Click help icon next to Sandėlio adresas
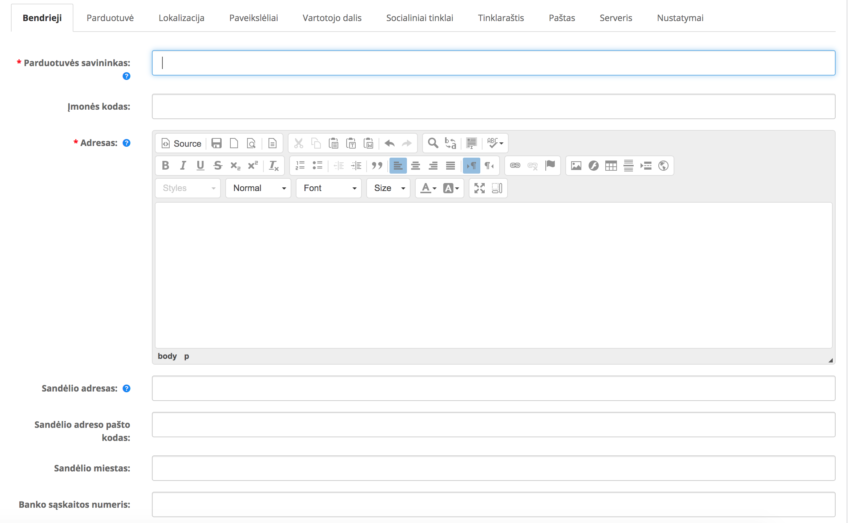This screenshot has width=848, height=523. point(126,388)
